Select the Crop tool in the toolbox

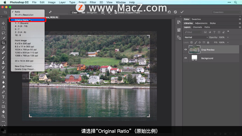click(3, 43)
